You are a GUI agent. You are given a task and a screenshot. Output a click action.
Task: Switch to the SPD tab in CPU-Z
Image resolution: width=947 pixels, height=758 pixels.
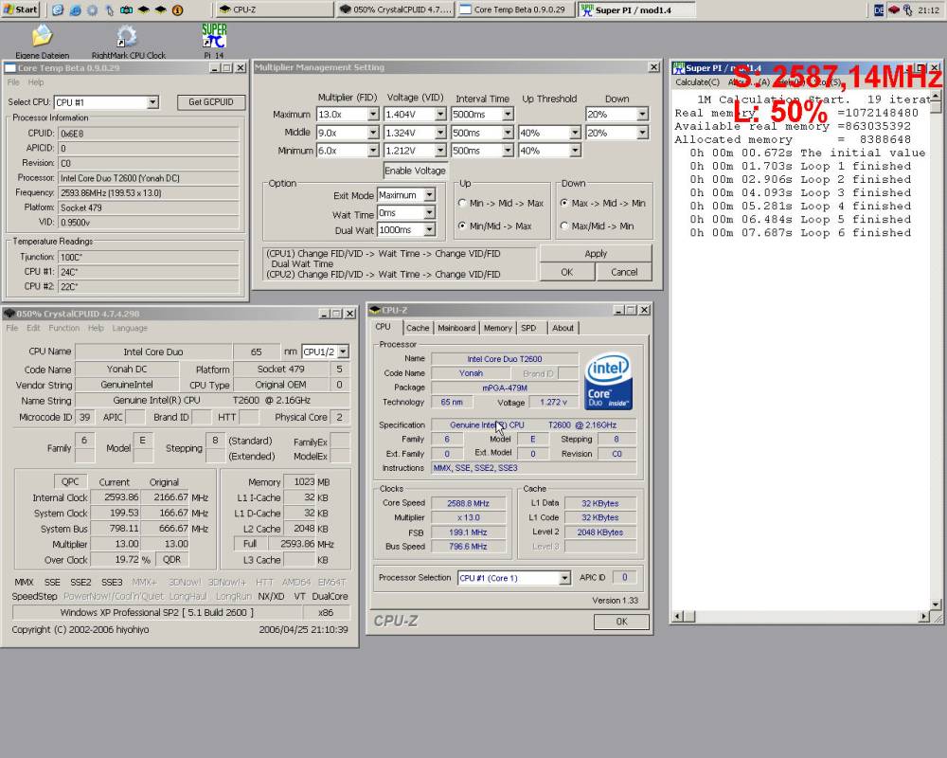tap(528, 328)
